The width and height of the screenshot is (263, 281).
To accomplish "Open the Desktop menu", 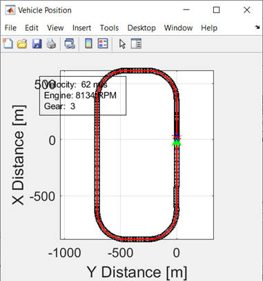I will (x=142, y=28).
